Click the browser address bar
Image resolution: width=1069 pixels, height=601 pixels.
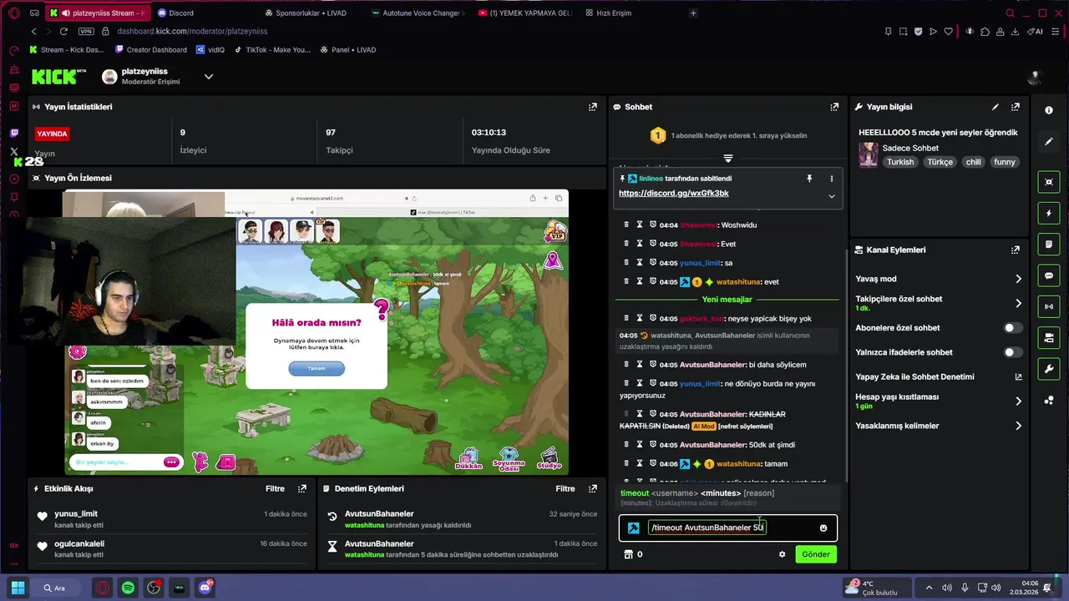[493, 31]
